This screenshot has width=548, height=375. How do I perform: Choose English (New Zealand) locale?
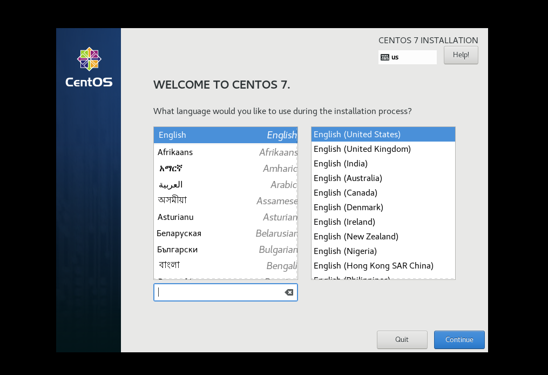click(383, 237)
